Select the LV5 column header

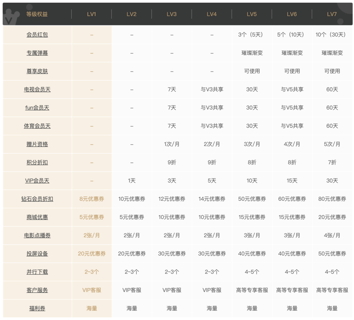251,14
